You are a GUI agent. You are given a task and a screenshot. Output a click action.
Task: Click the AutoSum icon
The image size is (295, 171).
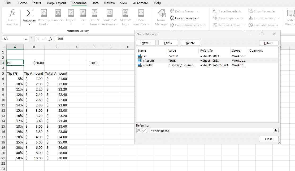tap(29, 13)
